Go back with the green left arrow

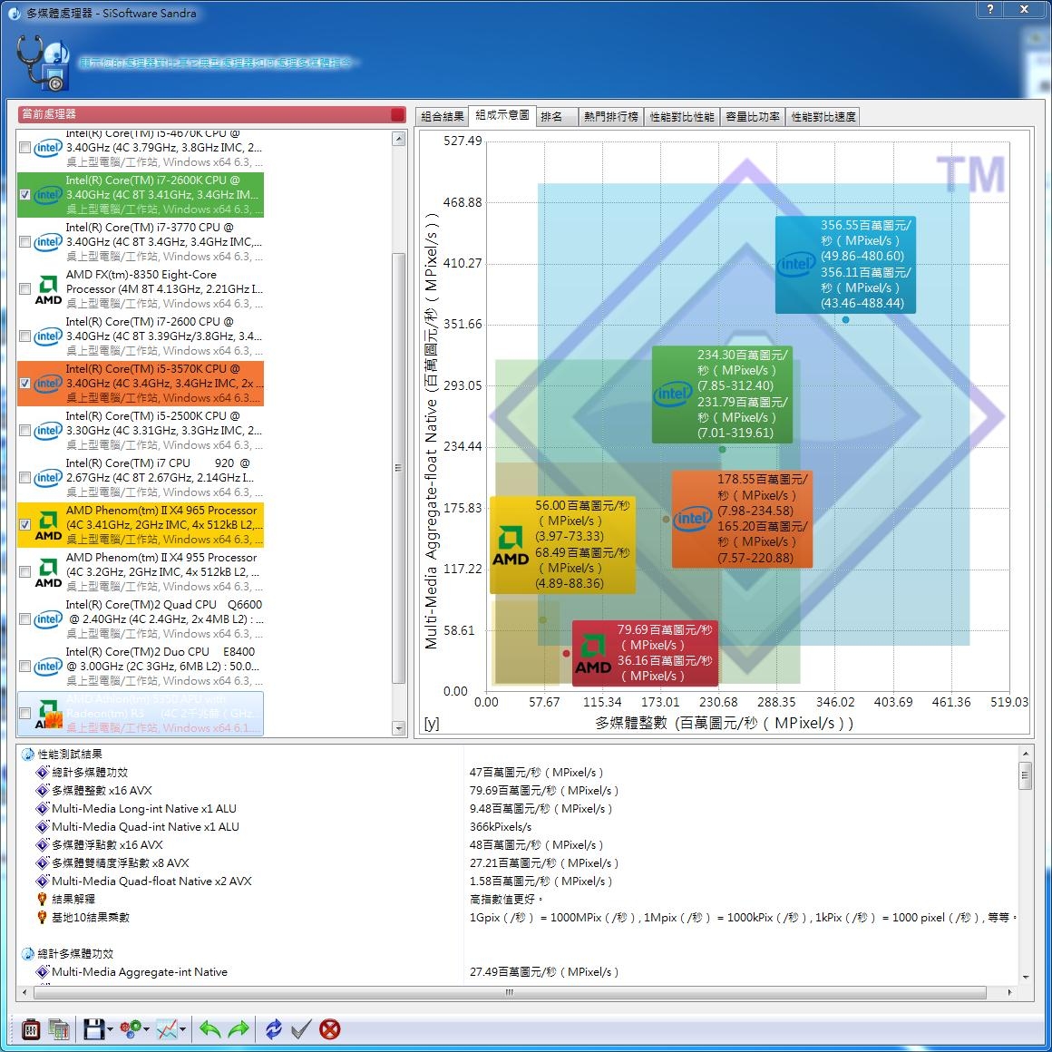tap(210, 1028)
